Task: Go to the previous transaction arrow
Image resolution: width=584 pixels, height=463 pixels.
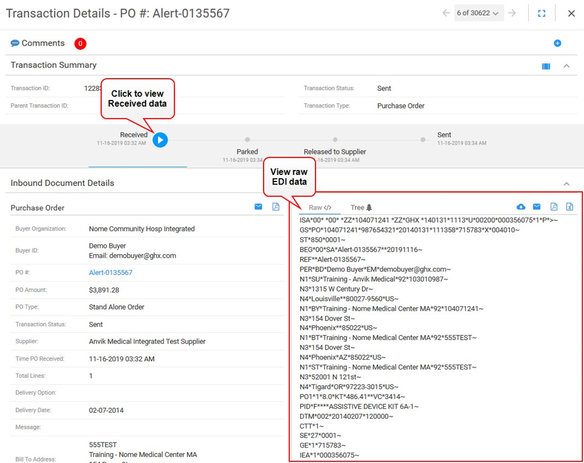Action: click(446, 13)
